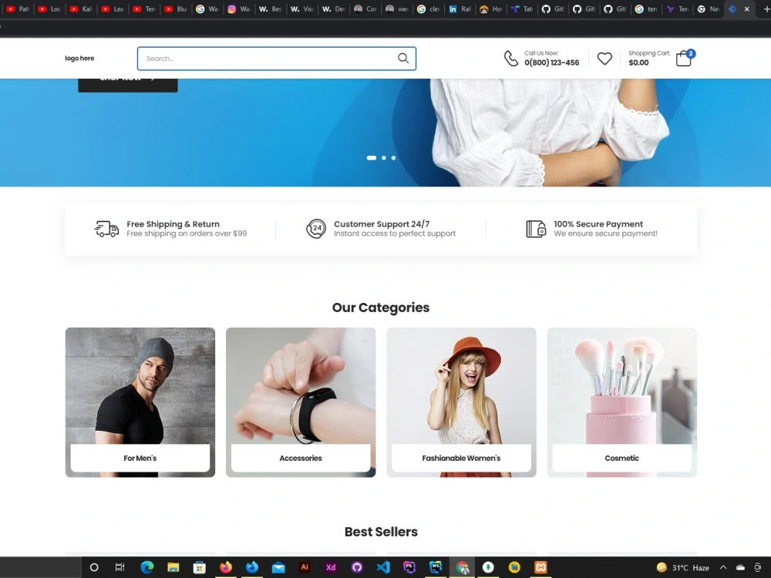The image size is (771, 578).
Task: Select the third hero slider dot
Action: tap(393, 158)
